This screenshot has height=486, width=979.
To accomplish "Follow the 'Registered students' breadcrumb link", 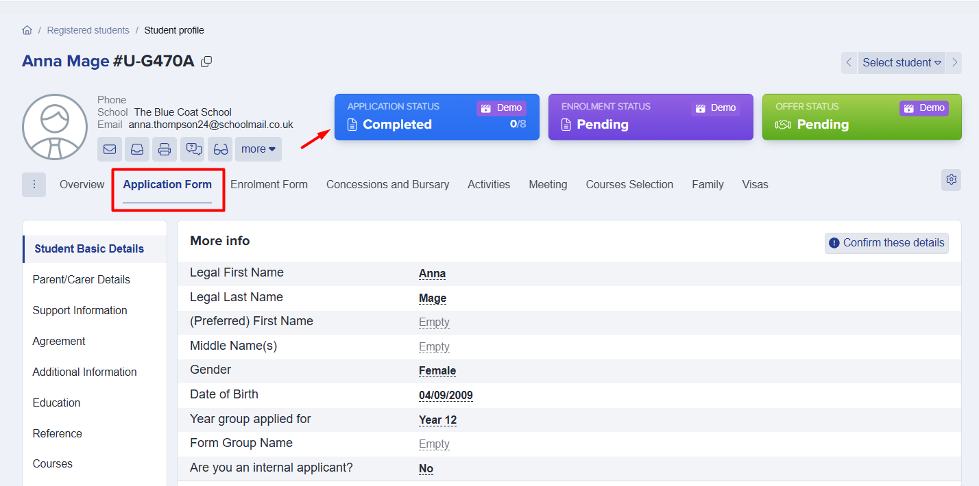I will (x=88, y=30).
